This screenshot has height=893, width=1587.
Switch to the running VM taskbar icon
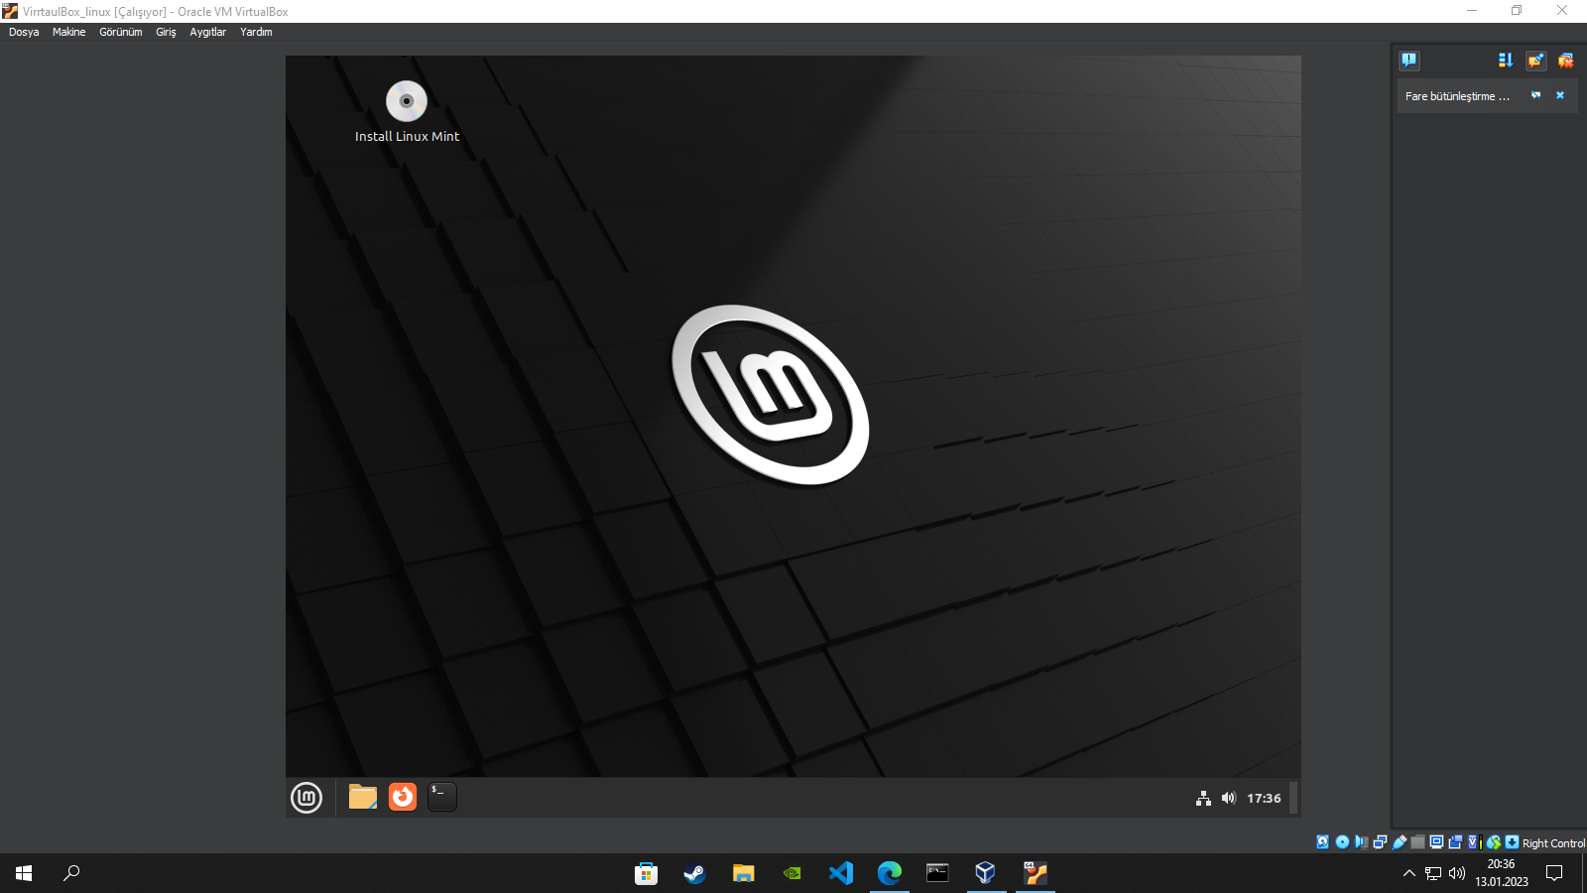coord(1036,873)
